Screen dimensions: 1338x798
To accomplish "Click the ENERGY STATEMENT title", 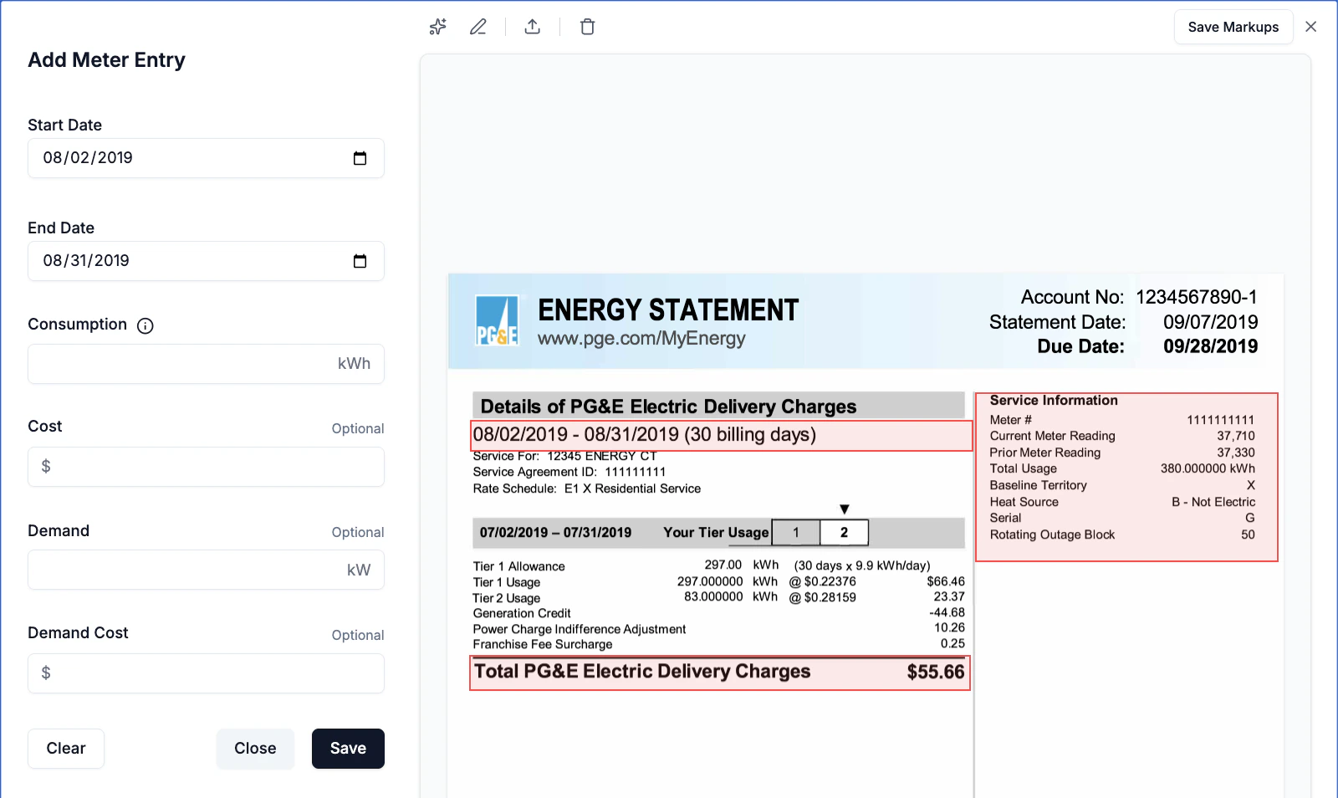I will pyautogui.click(x=668, y=310).
